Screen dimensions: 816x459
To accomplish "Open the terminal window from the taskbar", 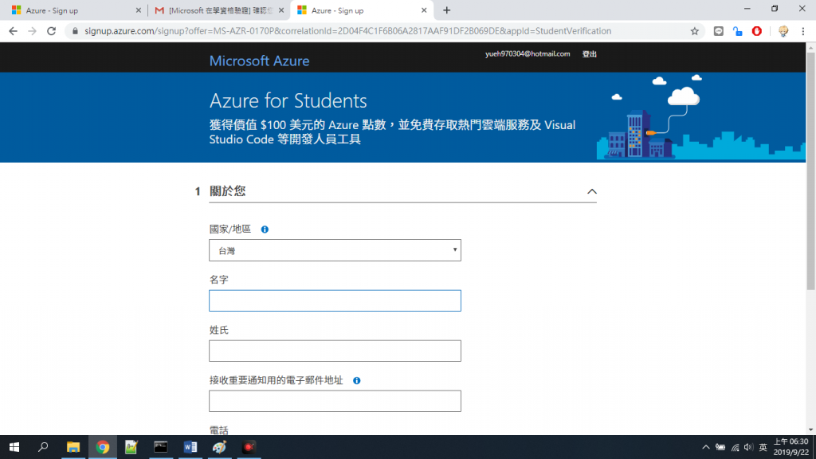I will (x=161, y=447).
